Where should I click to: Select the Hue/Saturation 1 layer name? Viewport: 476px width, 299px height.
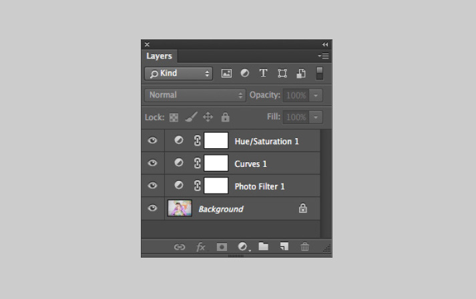266,141
